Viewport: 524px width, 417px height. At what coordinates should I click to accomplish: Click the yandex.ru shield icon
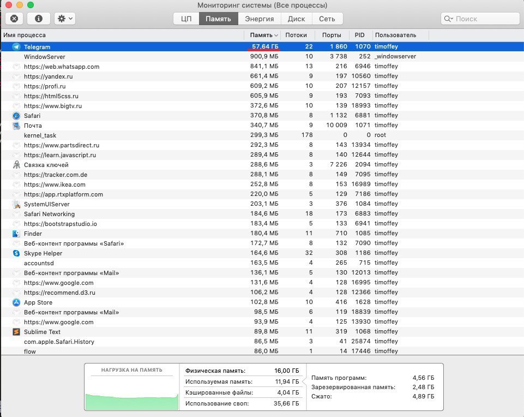pyautogui.click(x=16, y=76)
